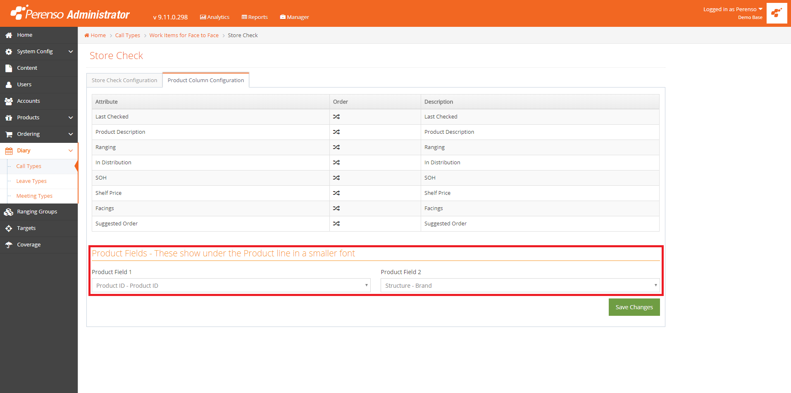Click reorder icon for Ranging row
Viewport: 791px width, 393px height.
pyautogui.click(x=336, y=147)
